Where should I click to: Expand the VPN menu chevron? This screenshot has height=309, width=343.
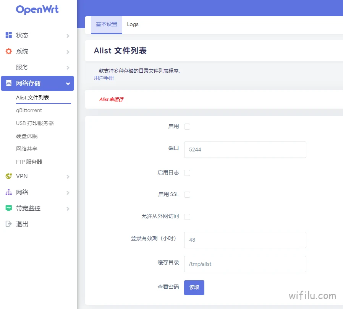pos(68,177)
